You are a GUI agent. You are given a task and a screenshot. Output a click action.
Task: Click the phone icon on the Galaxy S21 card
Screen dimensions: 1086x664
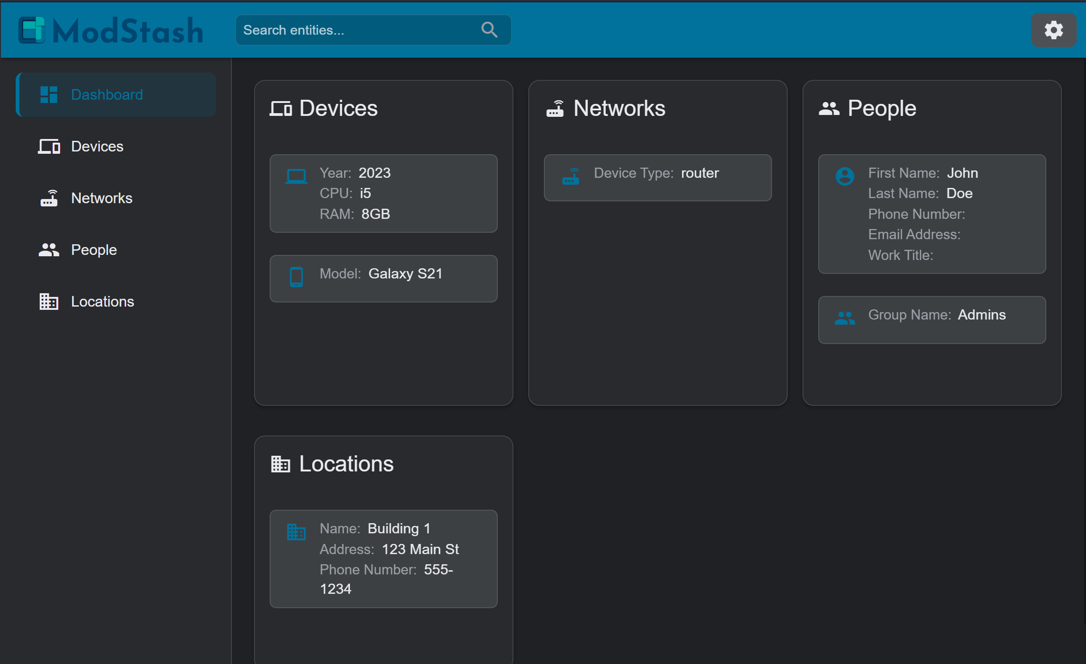pyautogui.click(x=297, y=276)
